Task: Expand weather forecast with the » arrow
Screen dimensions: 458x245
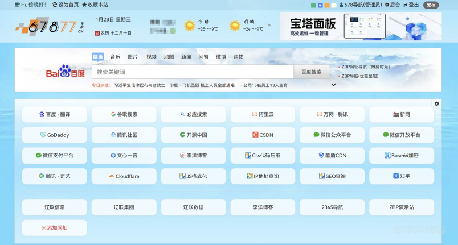Action: tap(269, 26)
